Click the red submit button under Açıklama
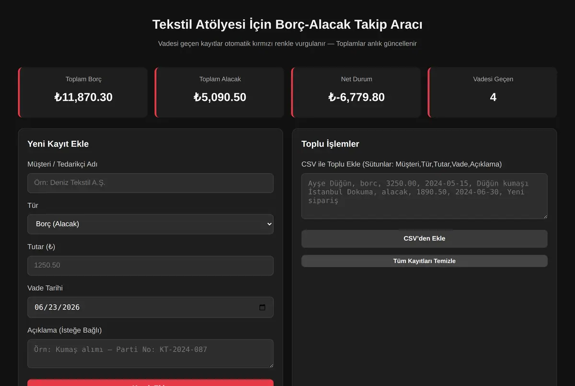The height and width of the screenshot is (386, 575). click(x=150, y=383)
